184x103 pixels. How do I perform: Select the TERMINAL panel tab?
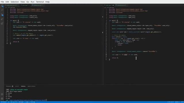point(23,86)
